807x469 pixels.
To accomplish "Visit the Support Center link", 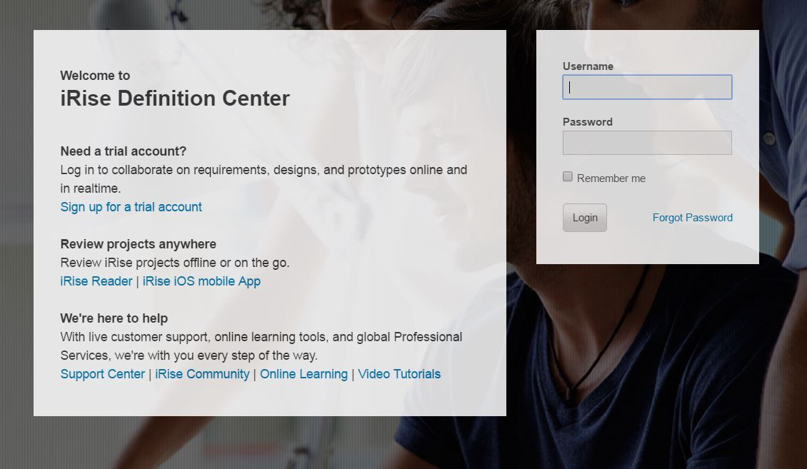I will pos(102,374).
